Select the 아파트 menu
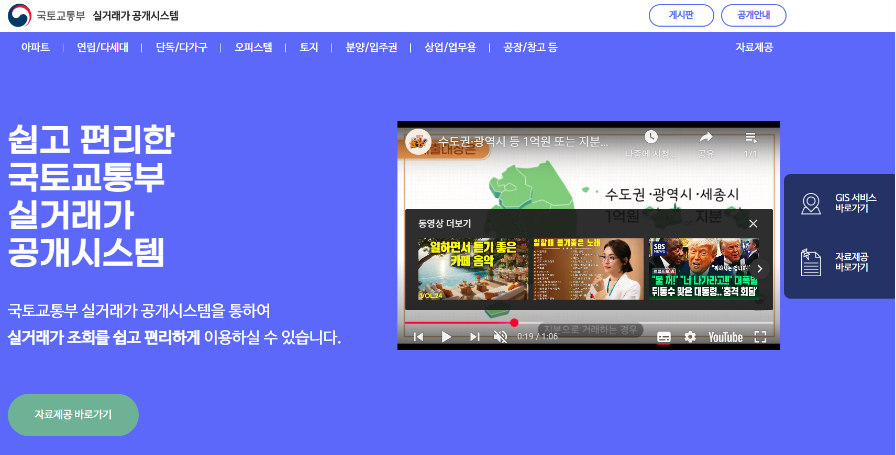The image size is (896, 455). [x=36, y=48]
